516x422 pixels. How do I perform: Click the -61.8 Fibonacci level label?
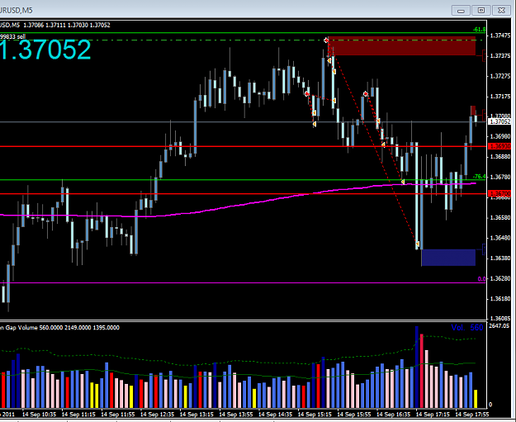point(479,30)
